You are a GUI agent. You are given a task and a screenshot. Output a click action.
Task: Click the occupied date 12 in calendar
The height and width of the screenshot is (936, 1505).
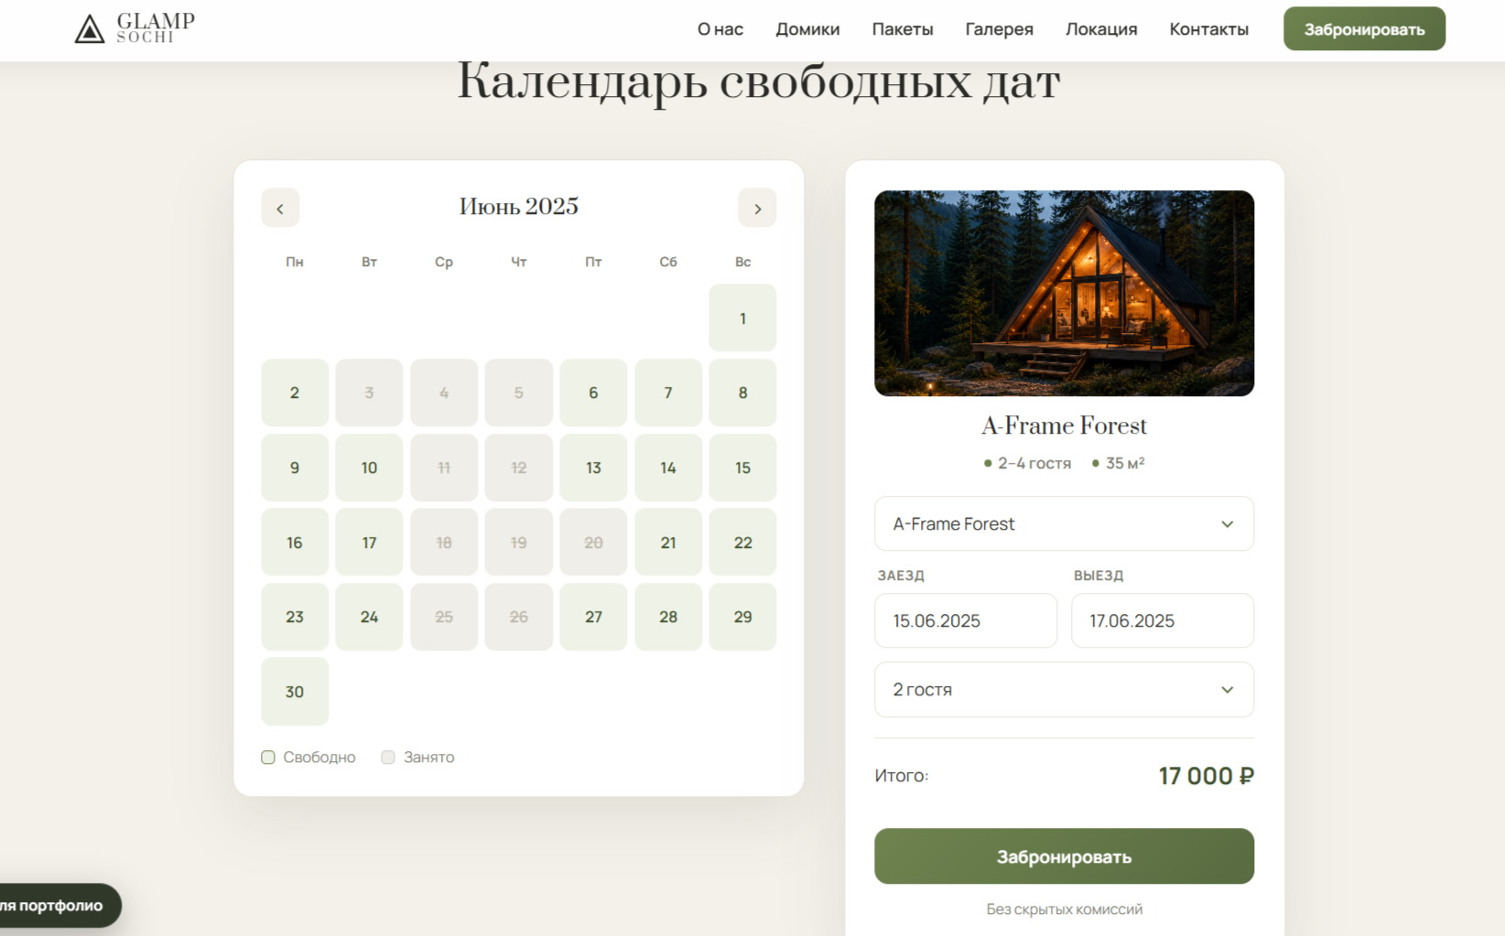pyautogui.click(x=518, y=468)
